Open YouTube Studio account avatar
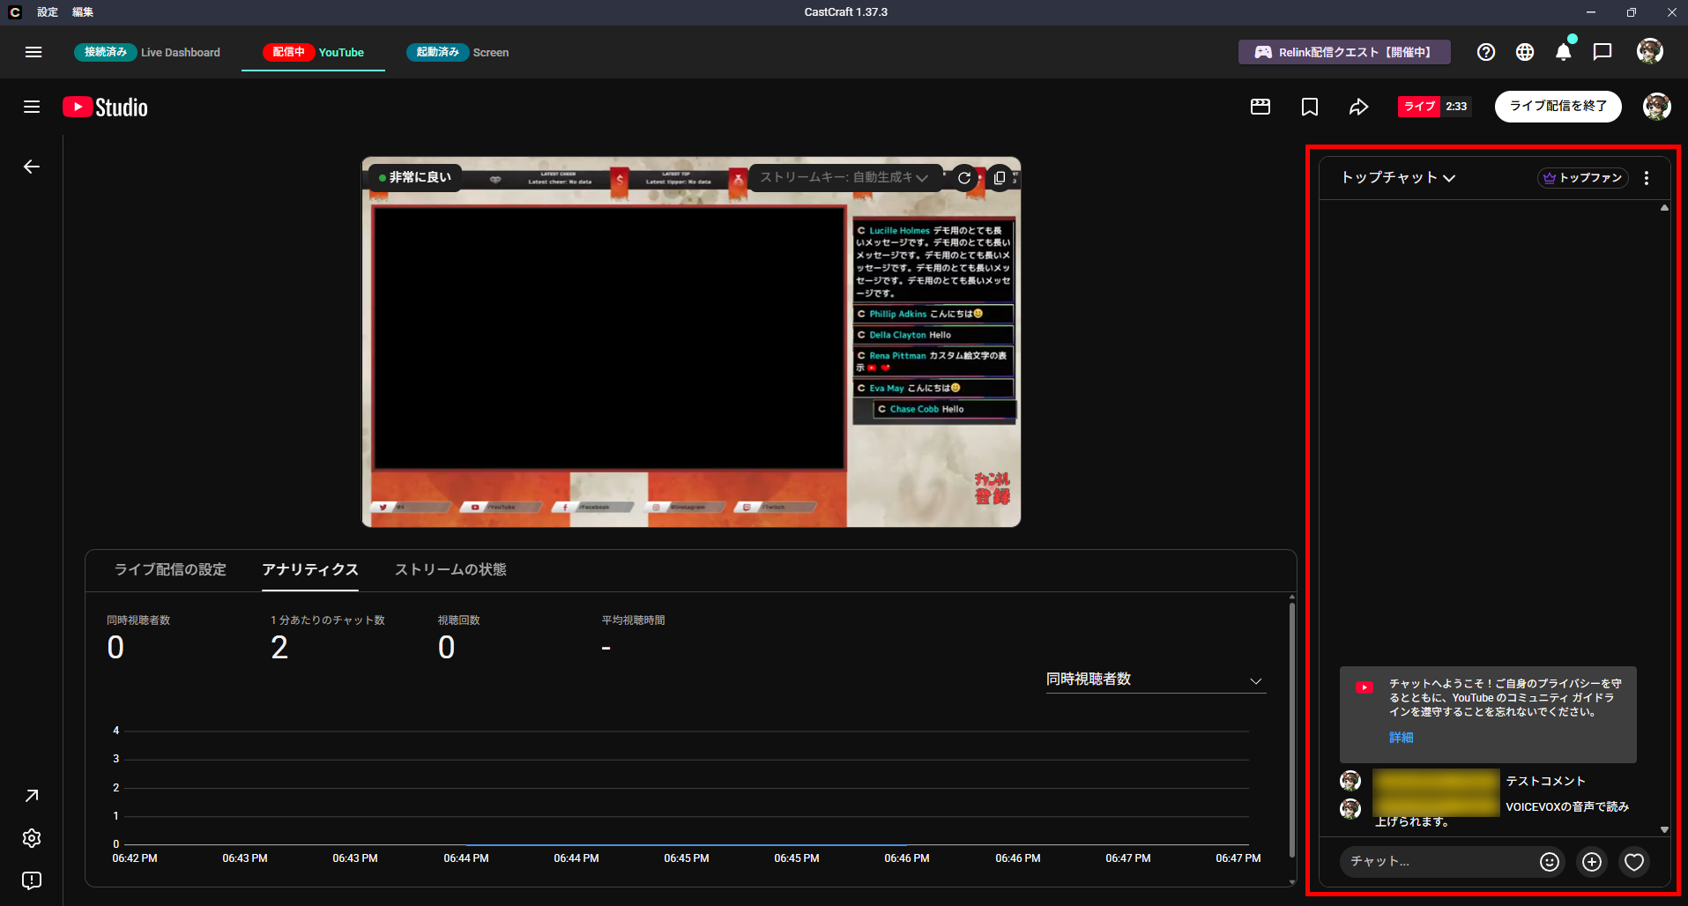 pos(1657,106)
